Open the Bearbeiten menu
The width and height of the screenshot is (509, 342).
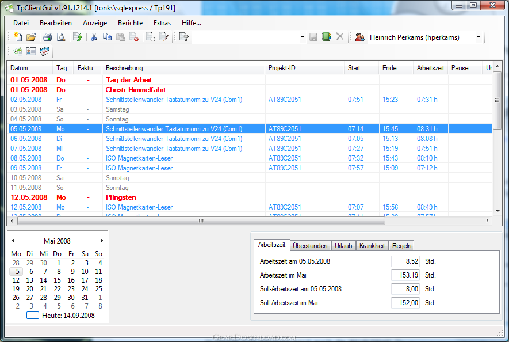click(56, 23)
